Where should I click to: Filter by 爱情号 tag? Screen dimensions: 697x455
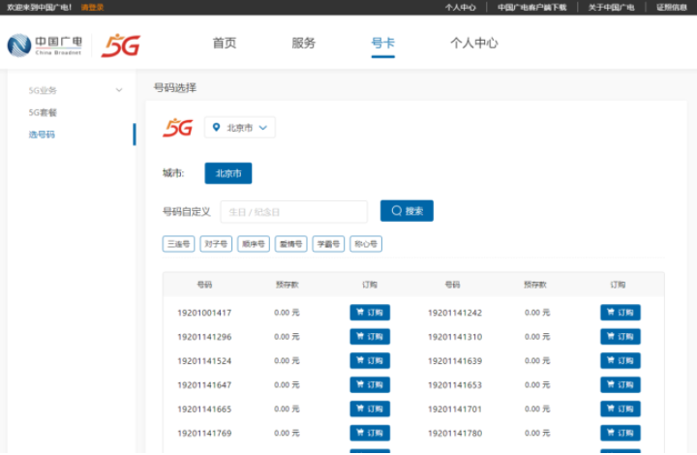290,244
